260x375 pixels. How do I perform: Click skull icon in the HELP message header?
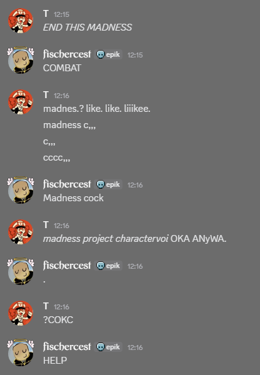click(x=101, y=347)
